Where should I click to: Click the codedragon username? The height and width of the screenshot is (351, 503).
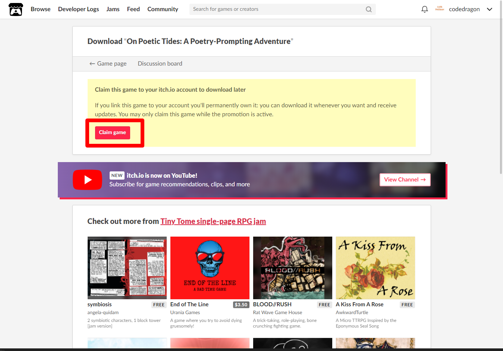pos(464,9)
